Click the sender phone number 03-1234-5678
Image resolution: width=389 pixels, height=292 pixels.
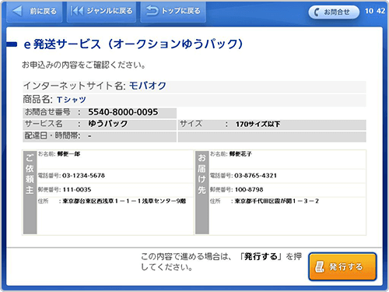[83, 176]
